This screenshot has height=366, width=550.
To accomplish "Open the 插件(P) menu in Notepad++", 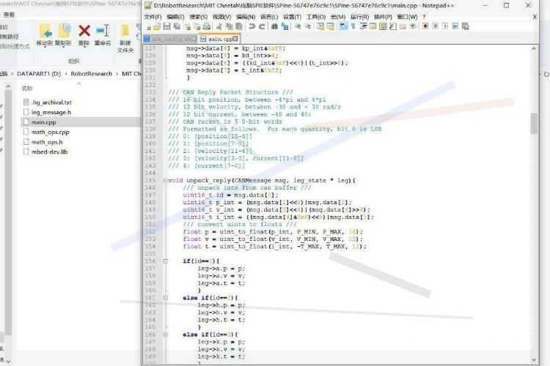I will tap(383, 17).
